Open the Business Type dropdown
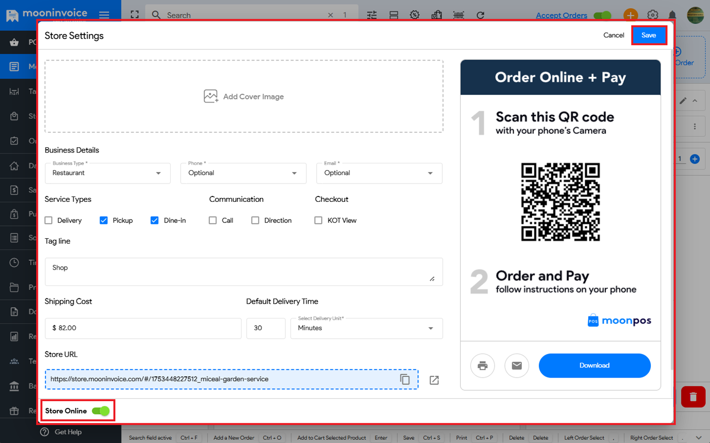710x443 pixels. click(107, 173)
